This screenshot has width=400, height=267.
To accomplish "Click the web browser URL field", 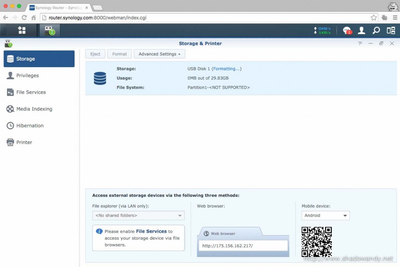I will tap(243, 245).
